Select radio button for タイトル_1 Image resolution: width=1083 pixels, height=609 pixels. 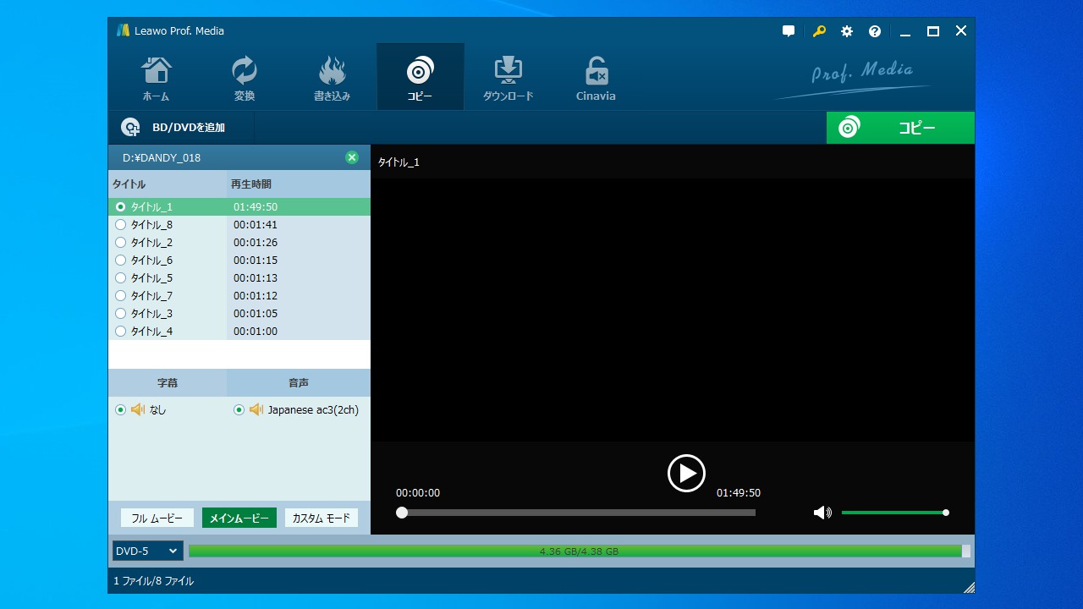pyautogui.click(x=120, y=206)
